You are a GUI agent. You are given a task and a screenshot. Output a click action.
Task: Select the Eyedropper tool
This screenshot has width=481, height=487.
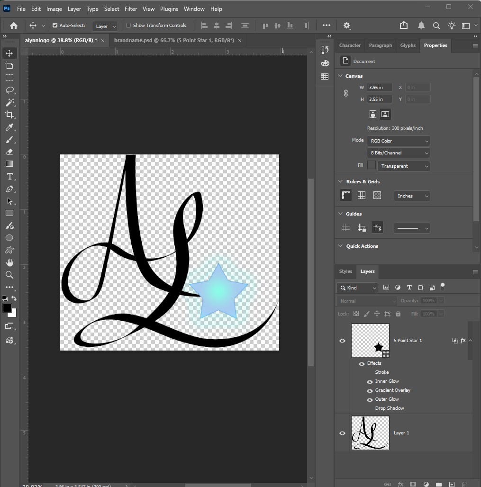9,127
